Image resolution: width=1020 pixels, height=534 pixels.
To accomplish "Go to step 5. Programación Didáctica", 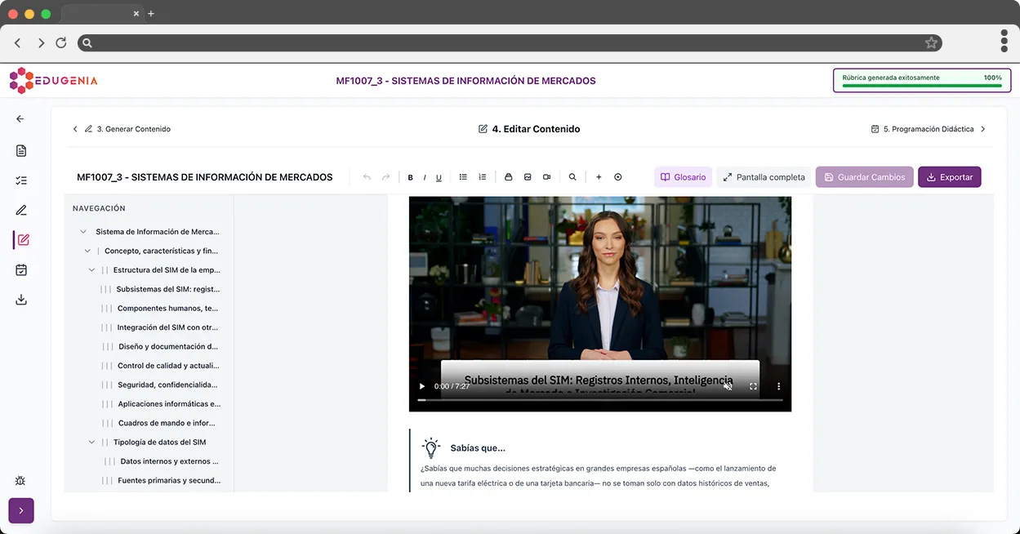I will coord(929,129).
